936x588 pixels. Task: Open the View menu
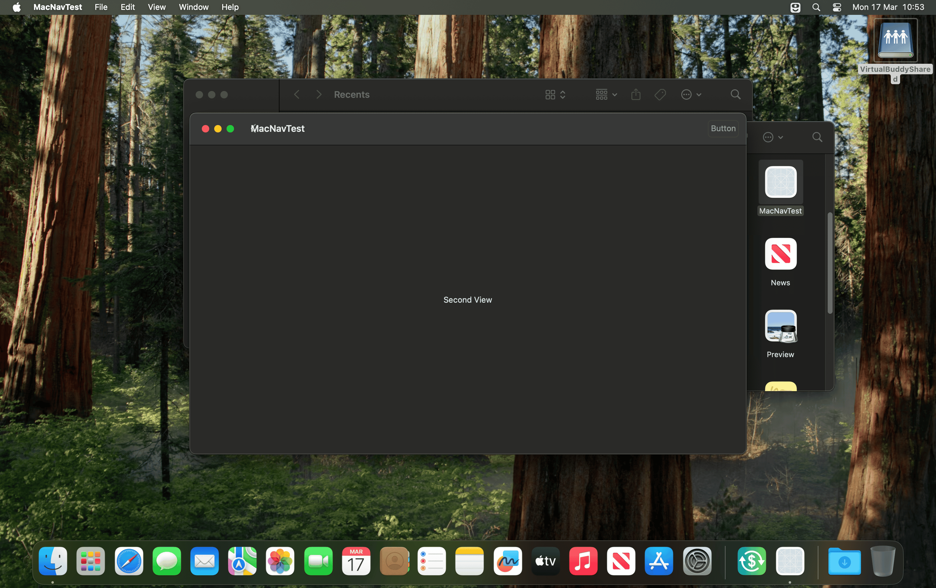(x=157, y=7)
